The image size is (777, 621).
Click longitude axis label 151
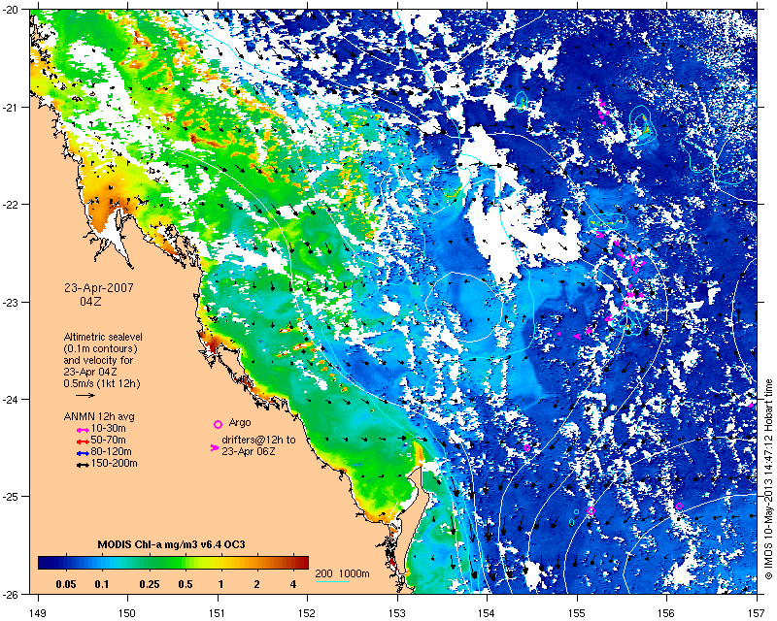(218, 613)
